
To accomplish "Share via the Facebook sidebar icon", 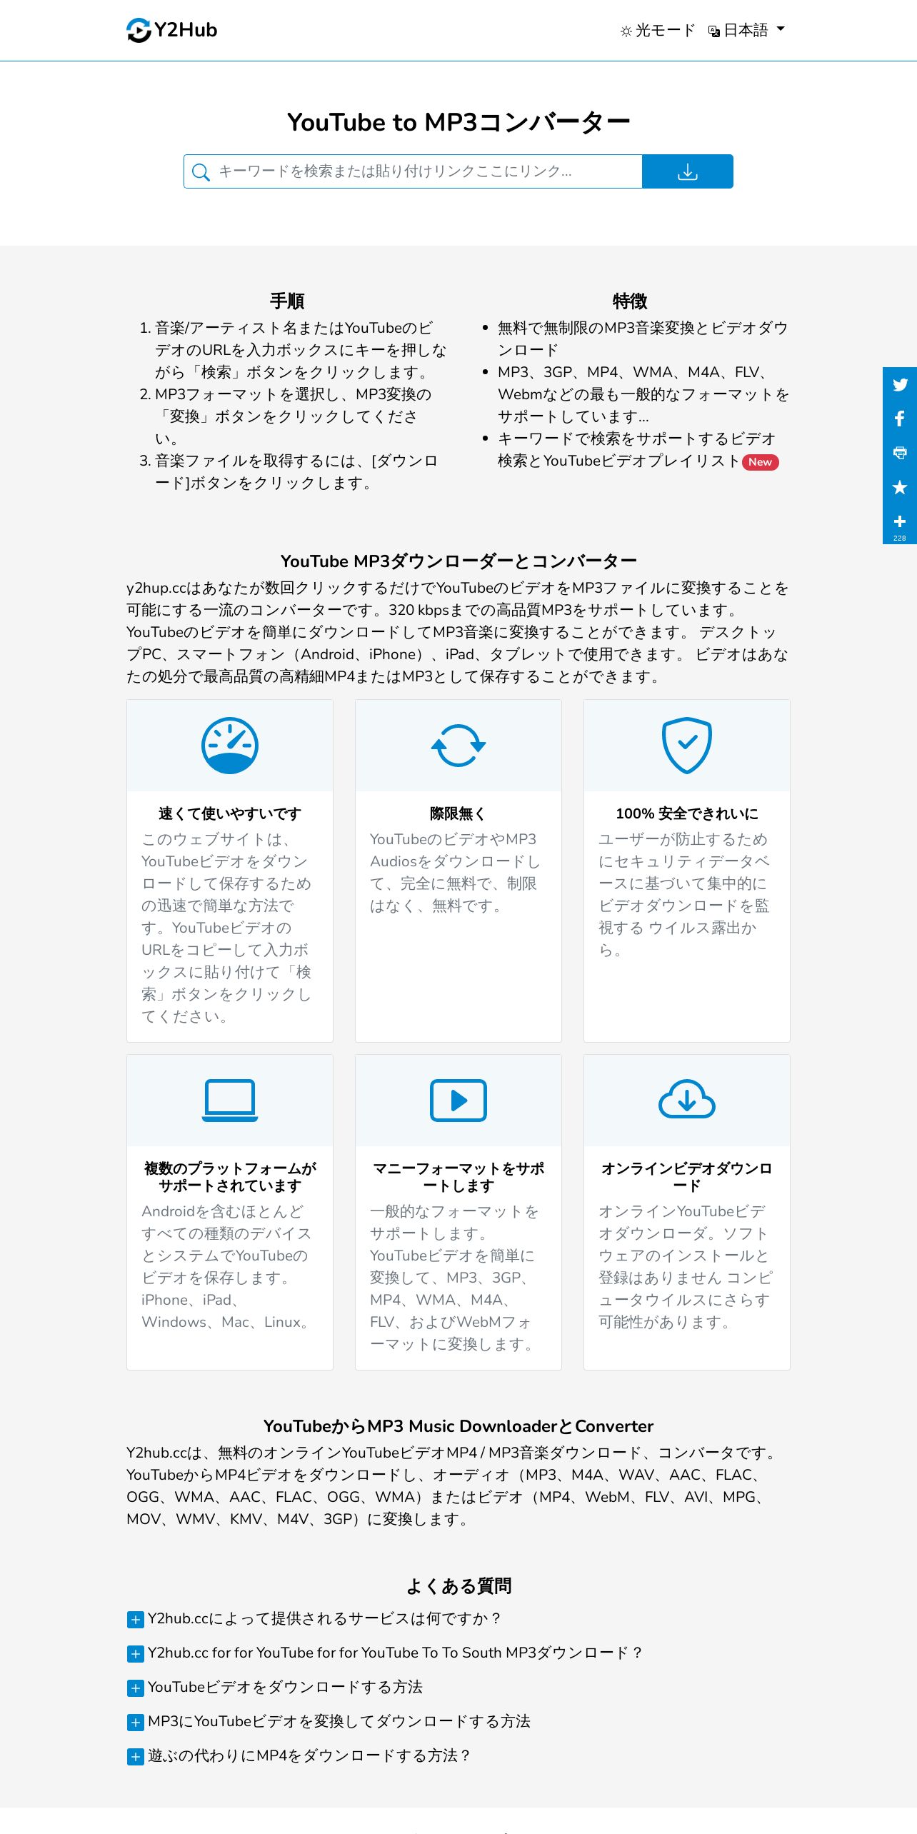I will 900,419.
